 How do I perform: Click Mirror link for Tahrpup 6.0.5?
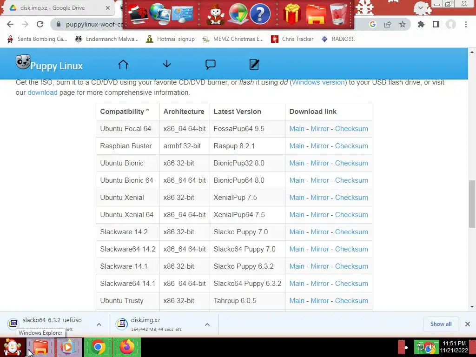(320, 301)
